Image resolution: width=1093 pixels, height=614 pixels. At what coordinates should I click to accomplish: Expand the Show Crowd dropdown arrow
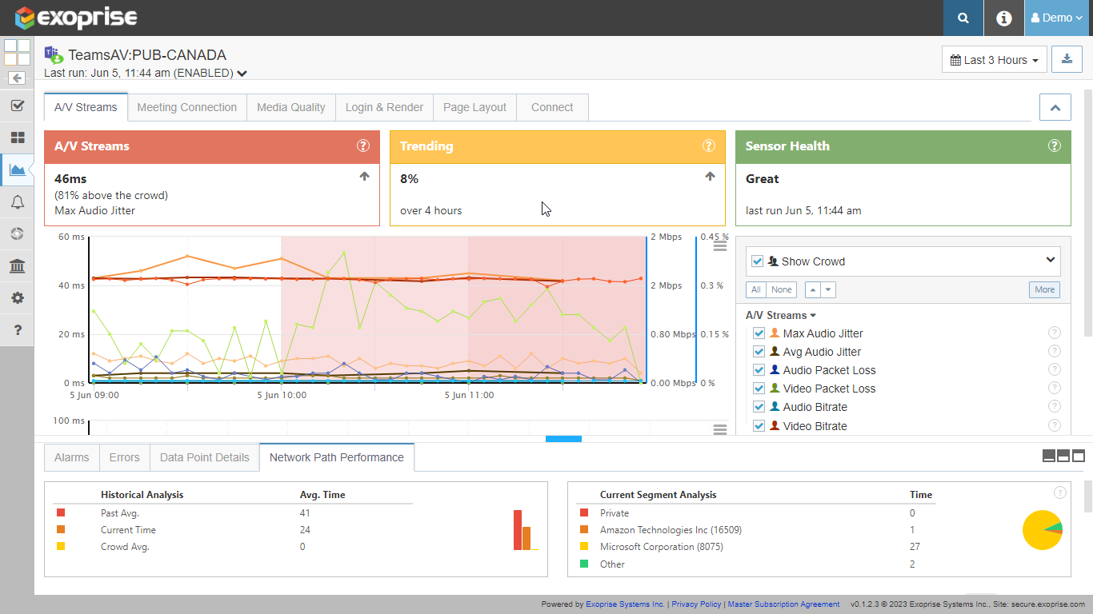[x=1051, y=259]
